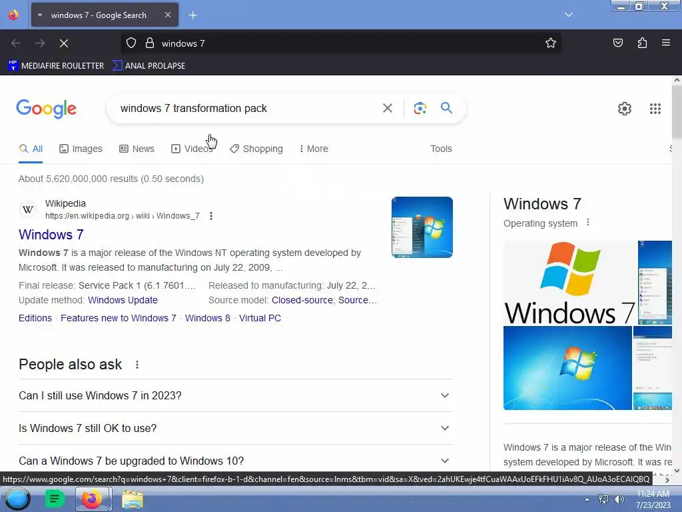This screenshot has width=682, height=512.
Task: Click the Wikipedia favicon
Action: click(28, 209)
